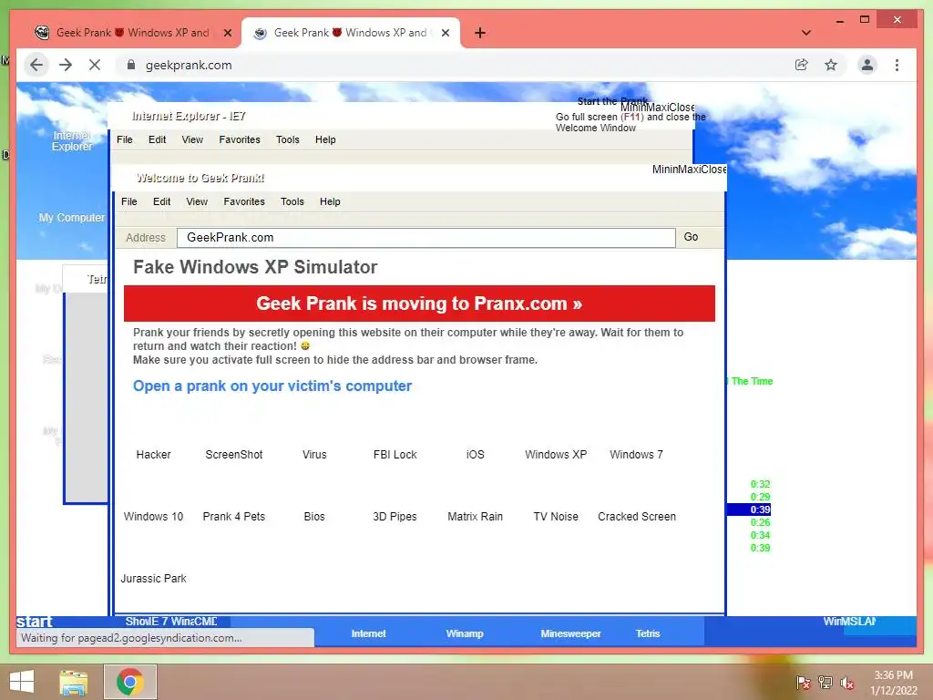The width and height of the screenshot is (933, 700).
Task: Open the clock showing 3:36 PM
Action: (893, 683)
